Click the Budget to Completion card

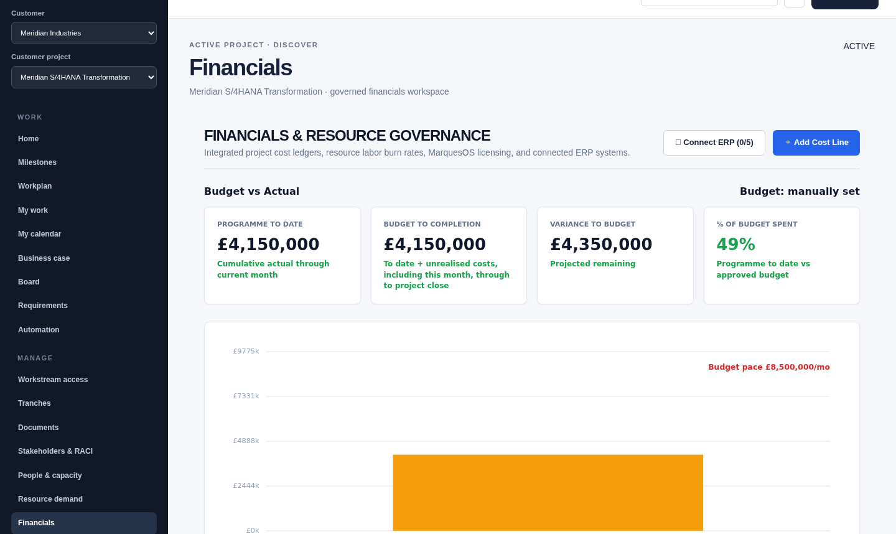pyautogui.click(x=449, y=256)
